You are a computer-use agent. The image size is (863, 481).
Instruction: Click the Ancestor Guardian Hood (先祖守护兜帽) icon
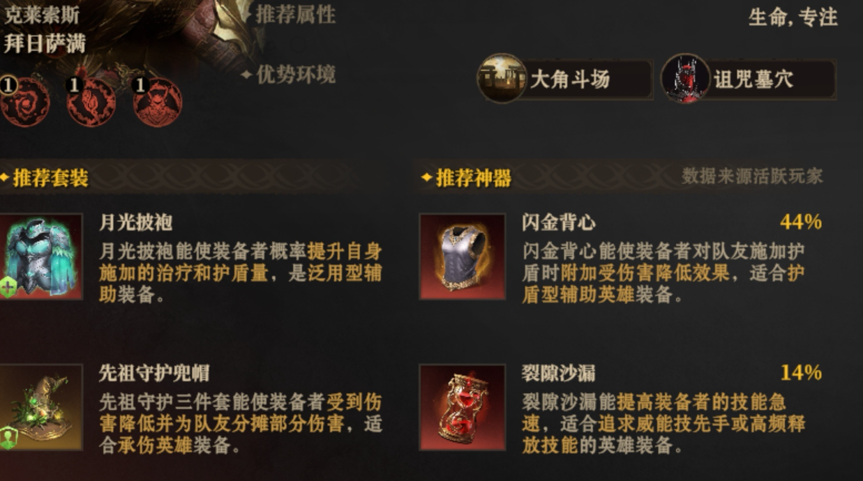pyautogui.click(x=41, y=407)
